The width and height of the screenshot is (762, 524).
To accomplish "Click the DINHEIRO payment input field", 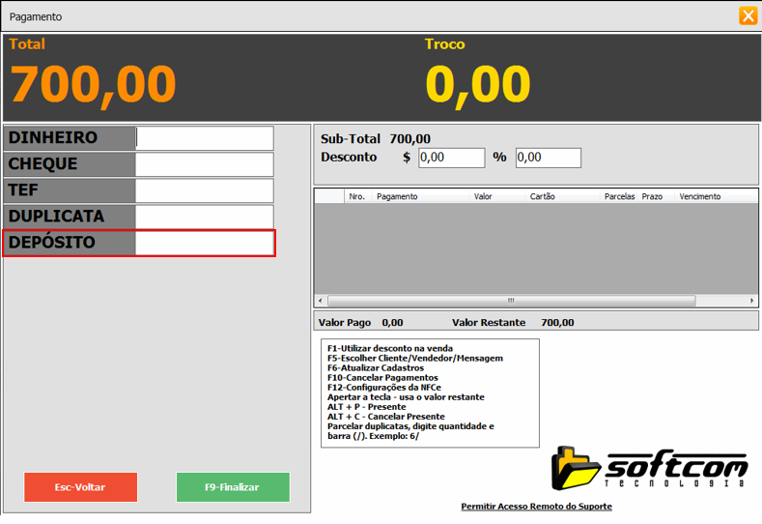I will click(205, 138).
